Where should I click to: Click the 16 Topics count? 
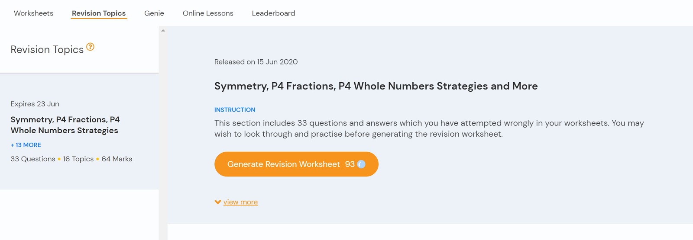78,159
